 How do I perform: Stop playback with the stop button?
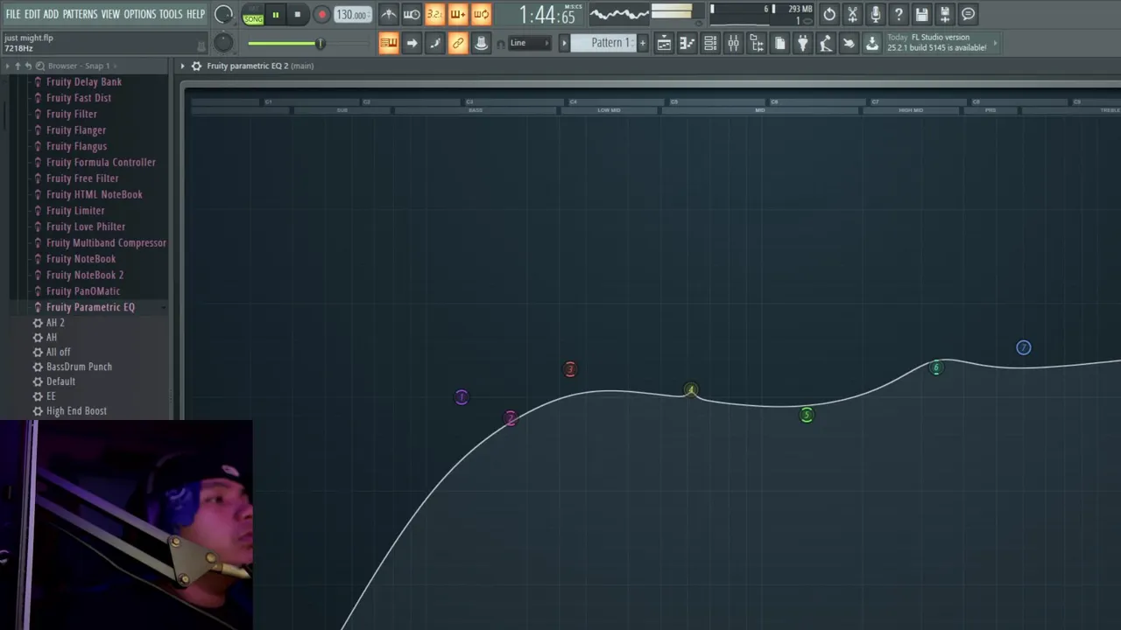(x=297, y=15)
